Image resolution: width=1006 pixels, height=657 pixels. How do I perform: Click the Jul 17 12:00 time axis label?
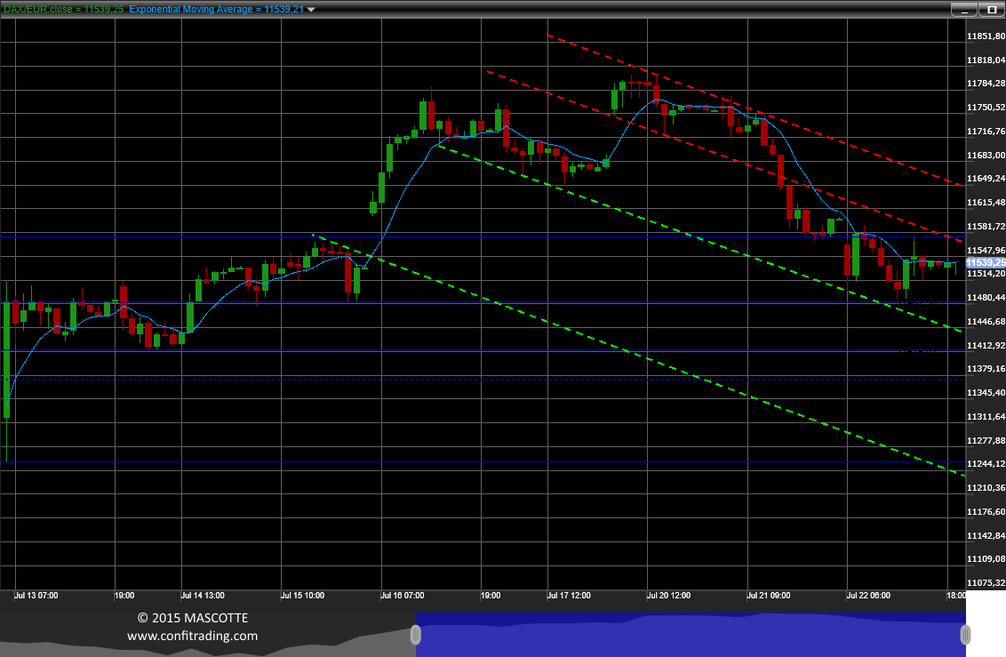[x=569, y=596]
